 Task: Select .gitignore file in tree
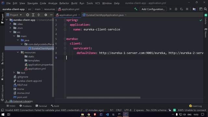coord(22,77)
